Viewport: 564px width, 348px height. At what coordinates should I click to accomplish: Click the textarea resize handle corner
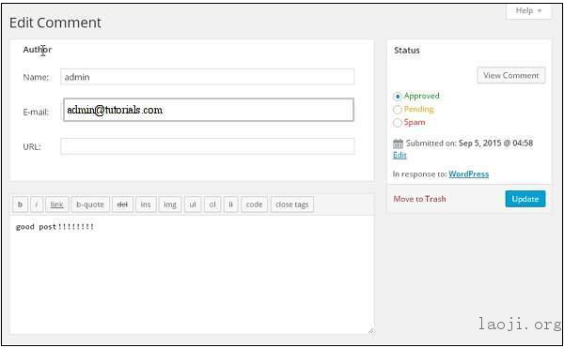pos(371,331)
